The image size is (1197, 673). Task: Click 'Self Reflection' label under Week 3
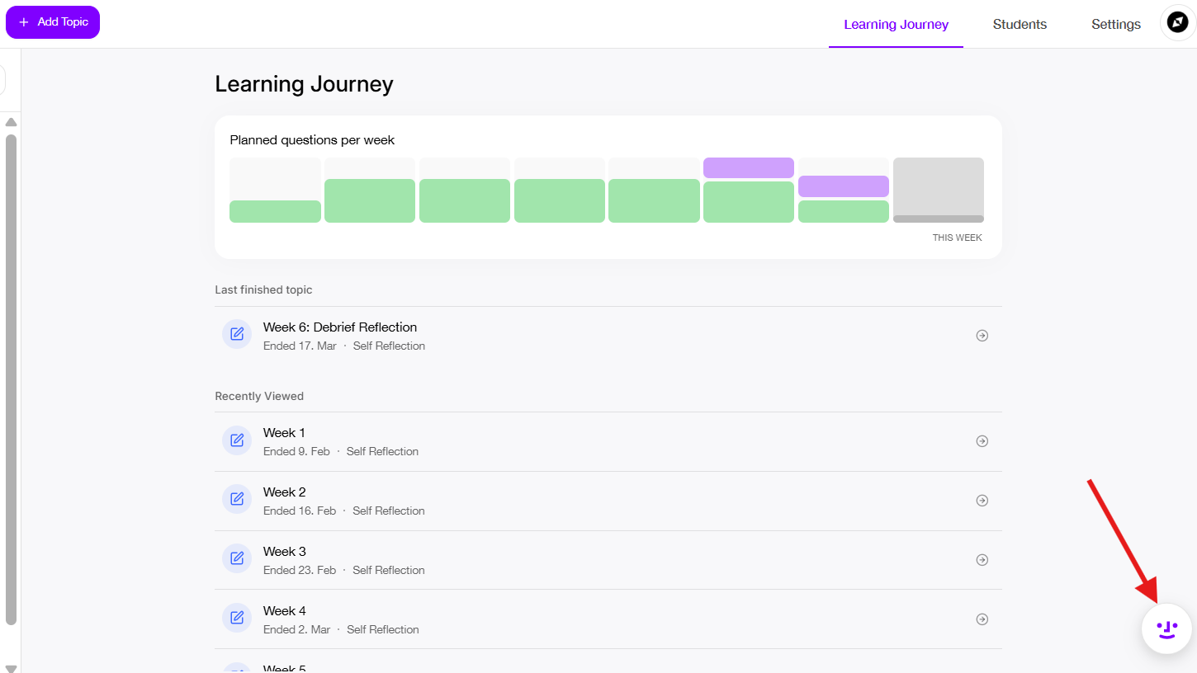(389, 571)
